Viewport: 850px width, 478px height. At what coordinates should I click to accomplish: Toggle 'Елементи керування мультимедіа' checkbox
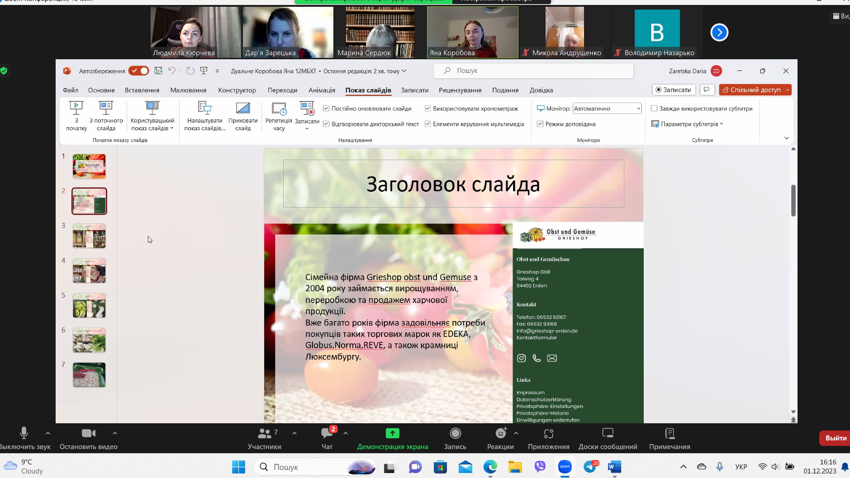click(x=427, y=124)
